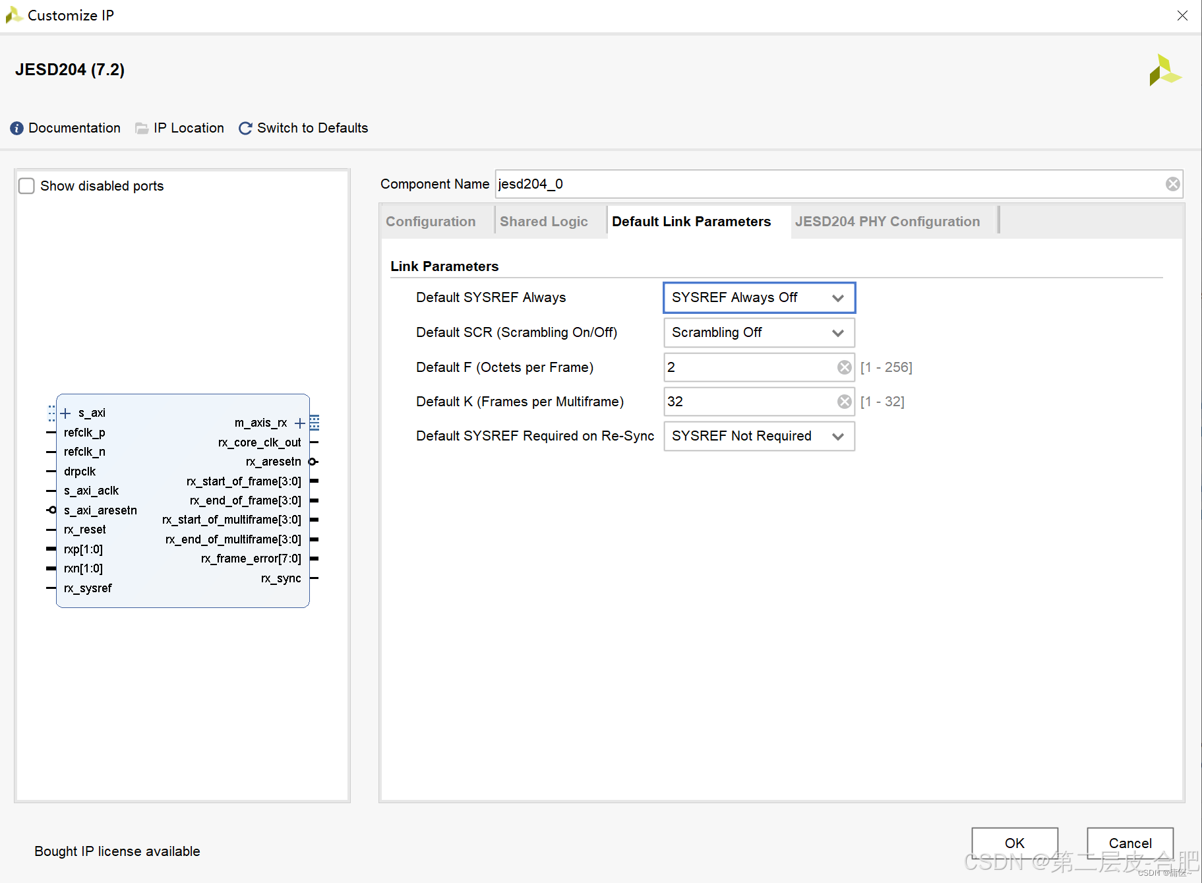Select the rx_frame_error[7:0] port label

[x=251, y=559]
